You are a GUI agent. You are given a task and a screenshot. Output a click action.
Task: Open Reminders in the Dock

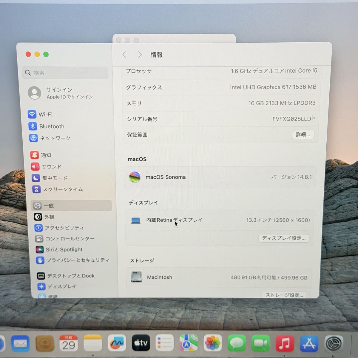point(165,343)
